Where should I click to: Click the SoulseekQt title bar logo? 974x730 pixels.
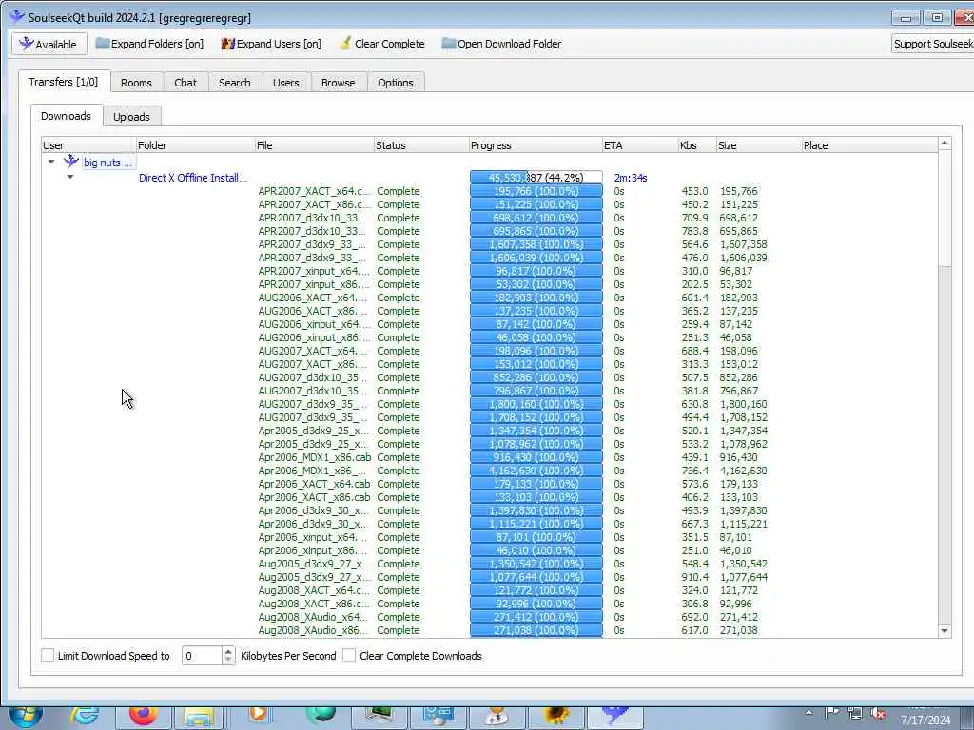[17, 16]
